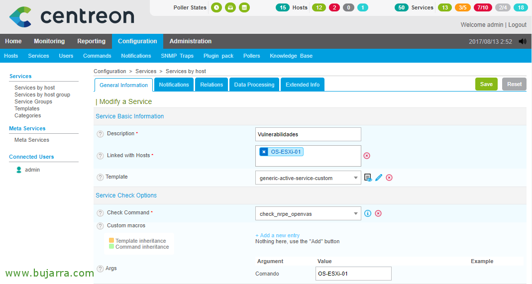Toggle the sound speaker icon
The width and height of the screenshot is (532, 284).
tap(523, 41)
